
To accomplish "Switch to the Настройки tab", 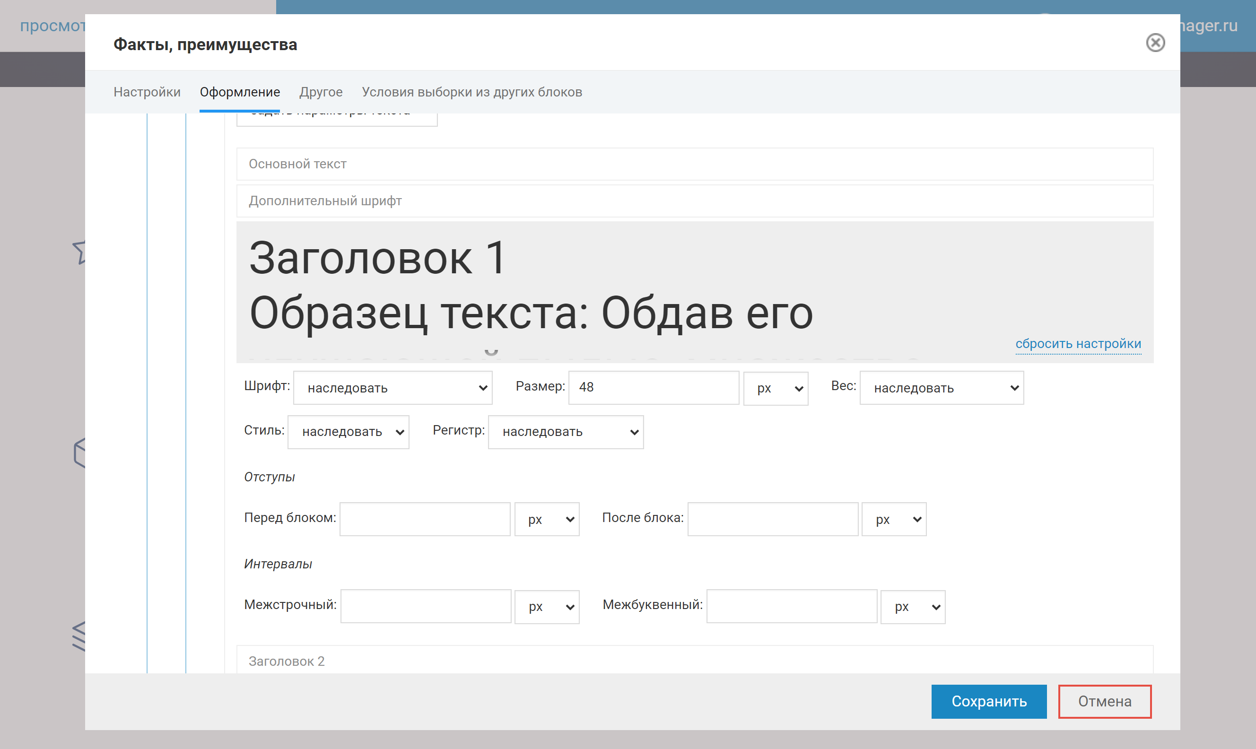I will (147, 92).
